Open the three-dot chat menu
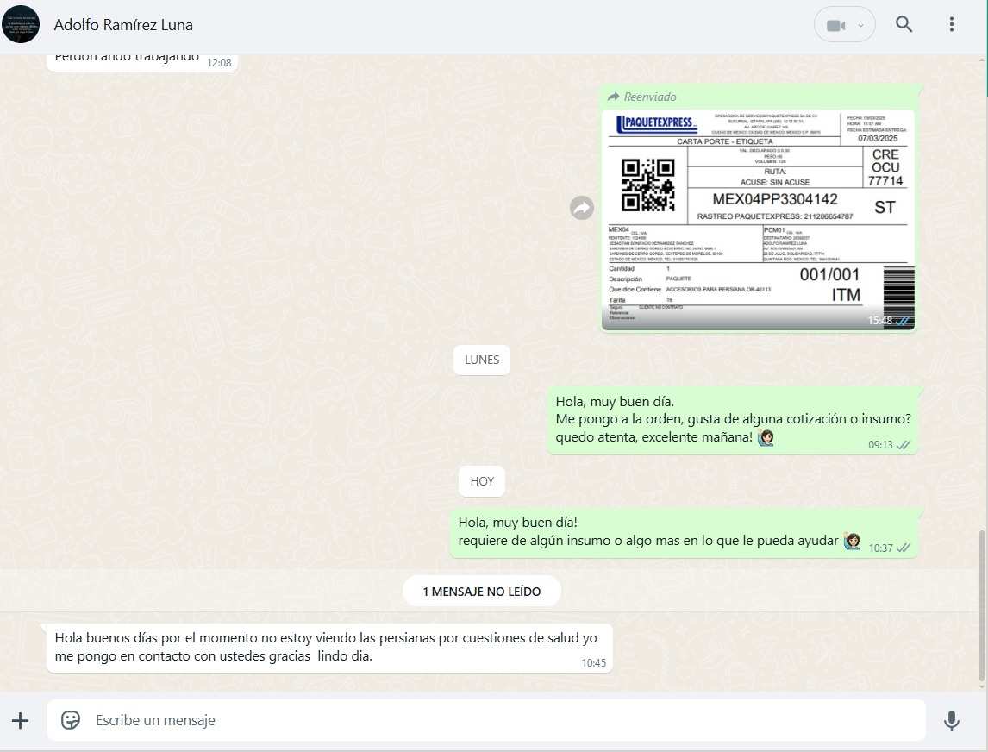The image size is (988, 752). click(951, 24)
